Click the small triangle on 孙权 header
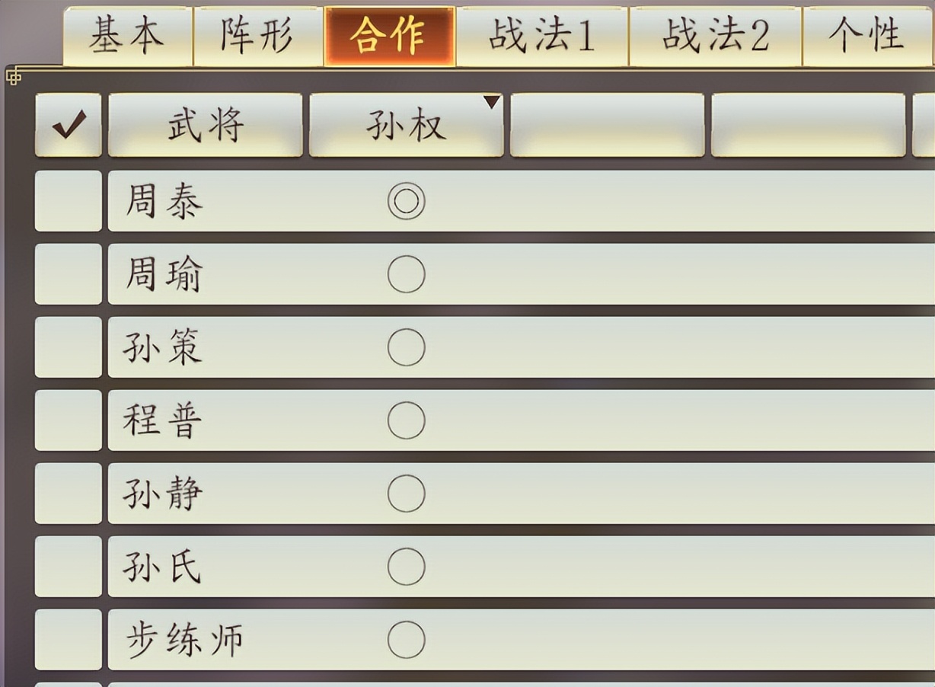 coord(492,102)
